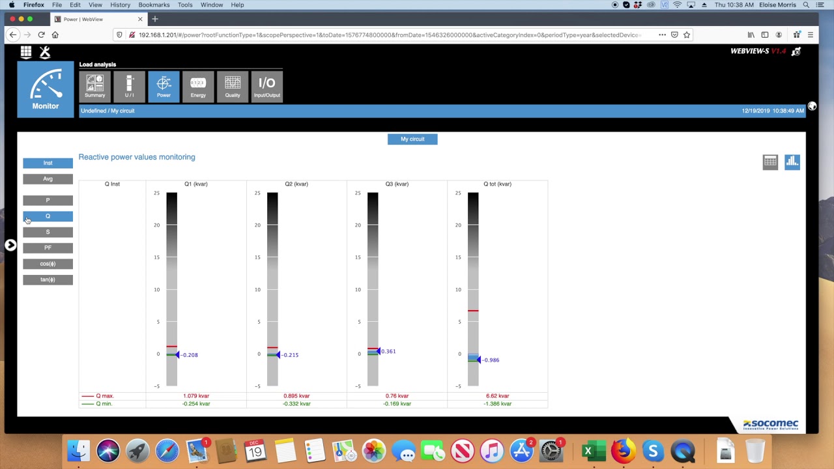Open the Bookmarks menu
This screenshot has height=469, width=834.
click(154, 5)
